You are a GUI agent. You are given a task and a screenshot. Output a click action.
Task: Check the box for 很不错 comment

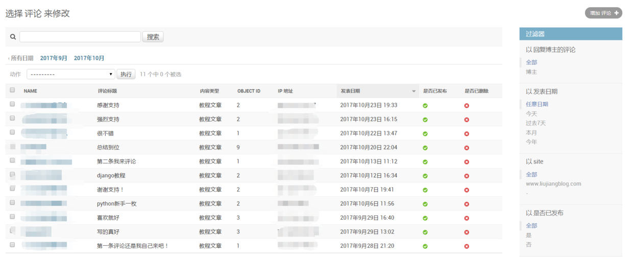tap(12, 132)
